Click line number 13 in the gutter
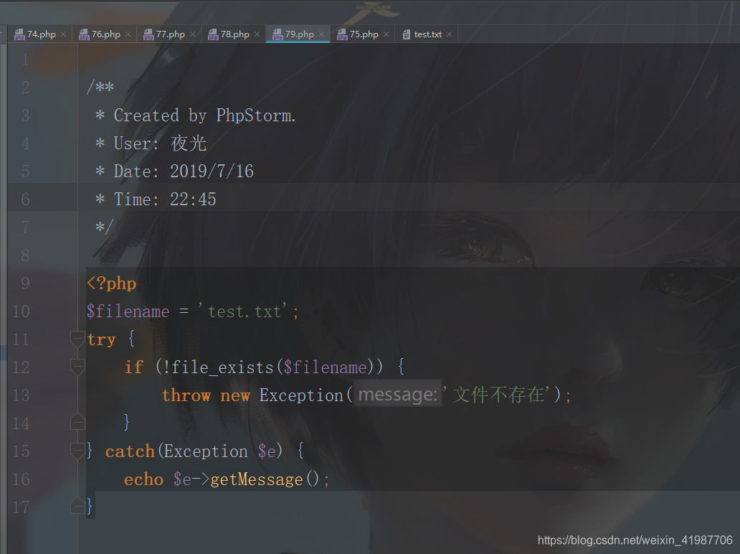The image size is (740, 554). [x=22, y=395]
